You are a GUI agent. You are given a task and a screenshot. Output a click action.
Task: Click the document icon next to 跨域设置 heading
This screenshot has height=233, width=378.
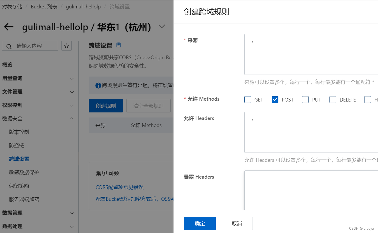click(x=118, y=45)
